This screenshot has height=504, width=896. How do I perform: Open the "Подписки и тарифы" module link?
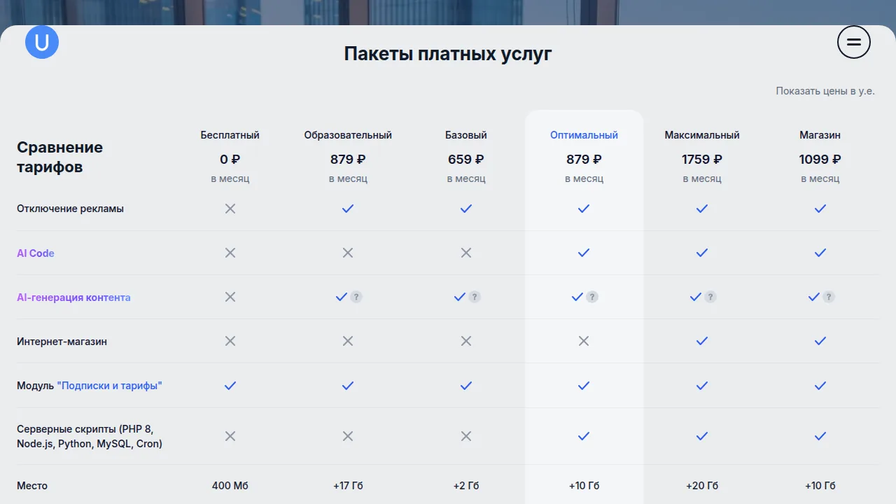(109, 386)
